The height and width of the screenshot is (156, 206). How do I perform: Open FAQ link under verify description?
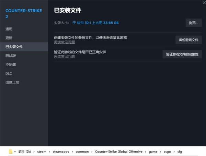[65, 57]
